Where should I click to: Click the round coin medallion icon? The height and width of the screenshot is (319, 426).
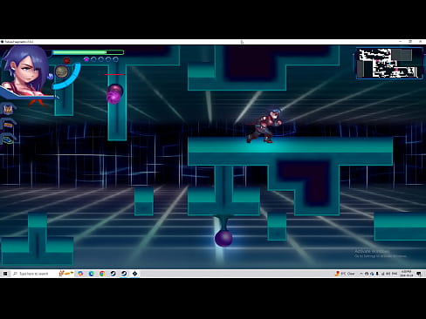tap(61, 71)
